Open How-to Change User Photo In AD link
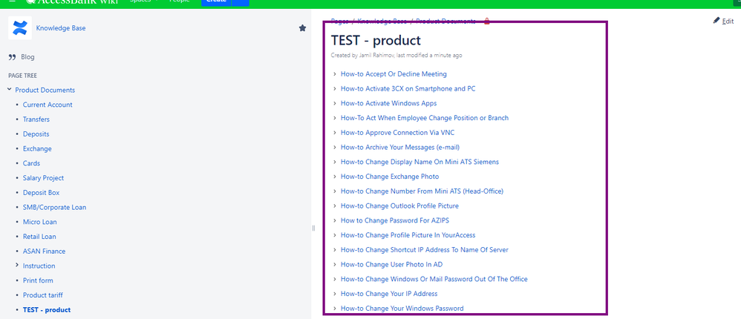This screenshot has height=319, width=741. (392, 264)
